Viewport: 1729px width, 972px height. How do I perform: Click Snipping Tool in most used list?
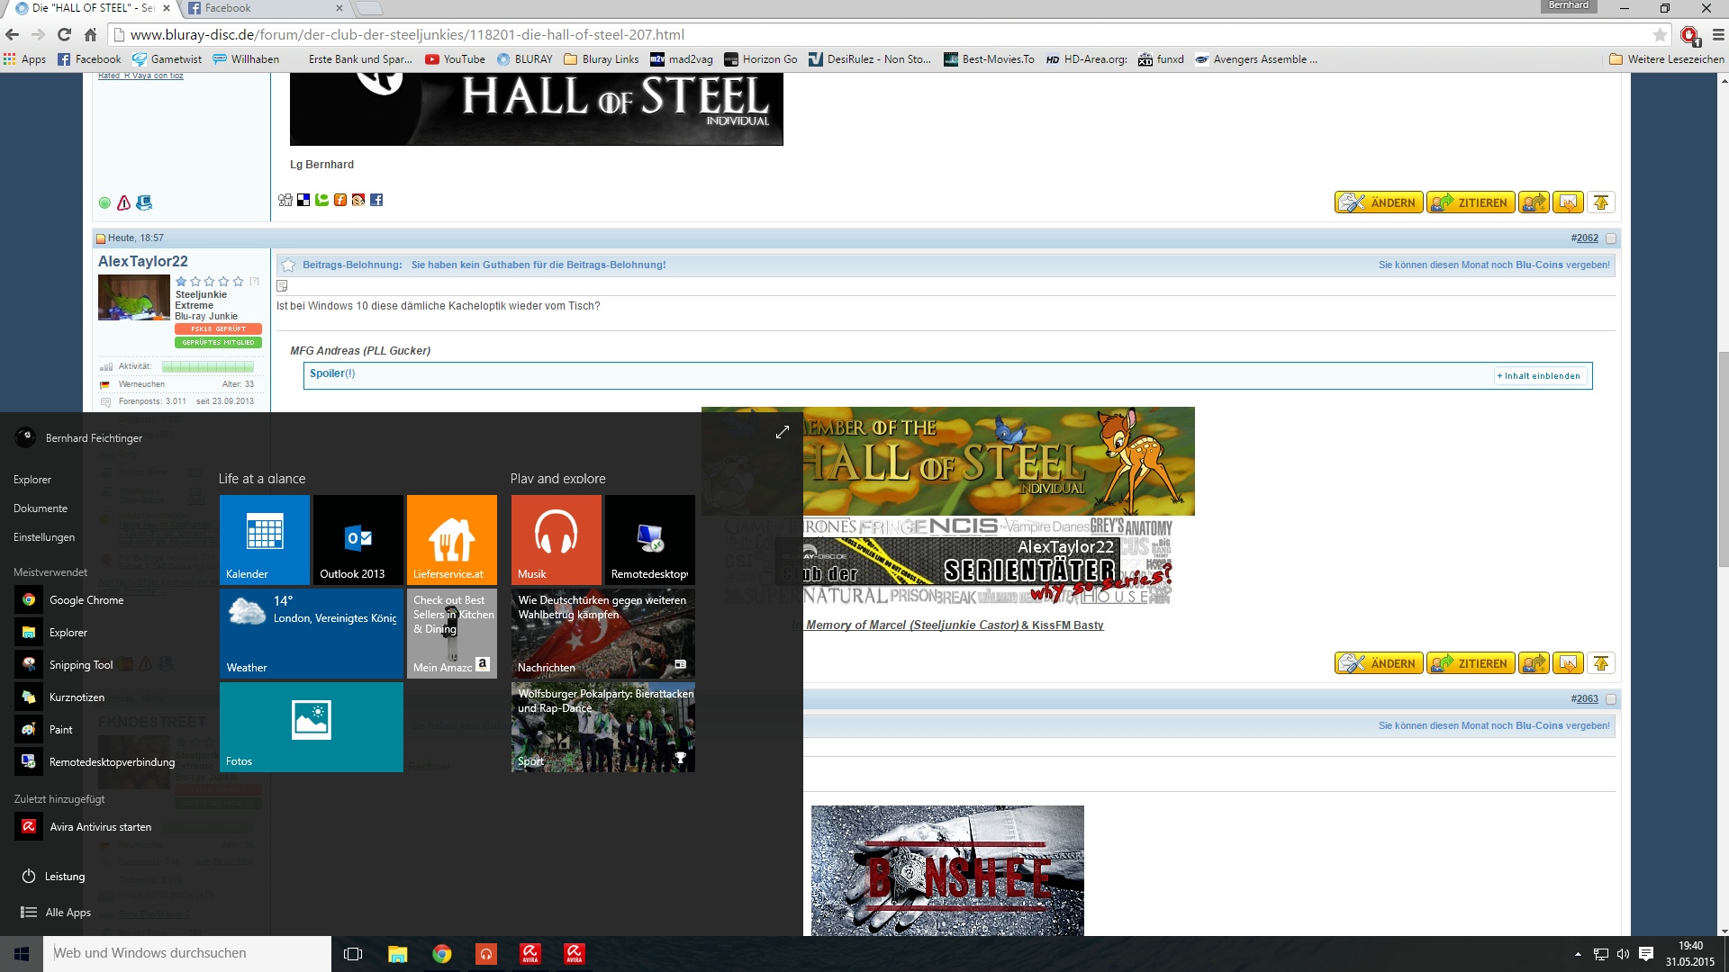coord(81,665)
